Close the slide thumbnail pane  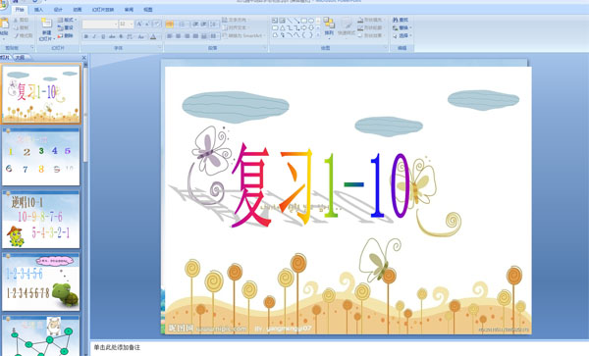(84, 58)
